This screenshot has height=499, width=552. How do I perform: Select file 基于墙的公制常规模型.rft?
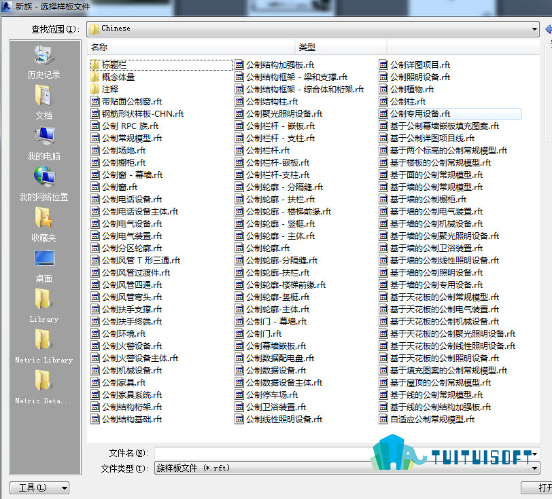(x=431, y=187)
